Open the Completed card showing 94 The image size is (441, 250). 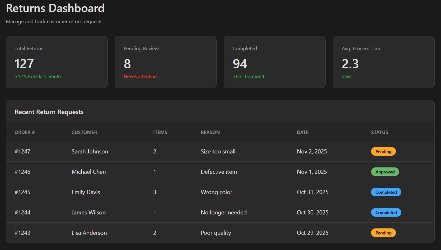click(275, 62)
